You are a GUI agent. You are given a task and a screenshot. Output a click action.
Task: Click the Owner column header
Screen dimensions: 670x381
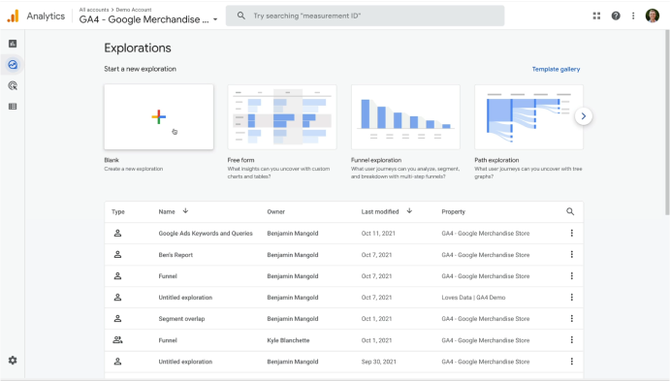(x=276, y=212)
